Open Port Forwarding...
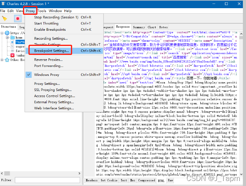This screenshot has width=246, height=186. tap(64, 66)
